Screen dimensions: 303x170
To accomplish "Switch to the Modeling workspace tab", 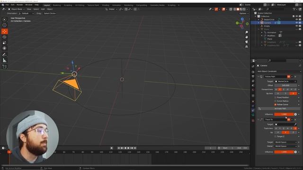I will coord(57,5).
